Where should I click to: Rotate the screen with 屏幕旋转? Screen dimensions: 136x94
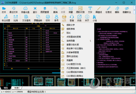pyautogui.click(x=38, y=18)
